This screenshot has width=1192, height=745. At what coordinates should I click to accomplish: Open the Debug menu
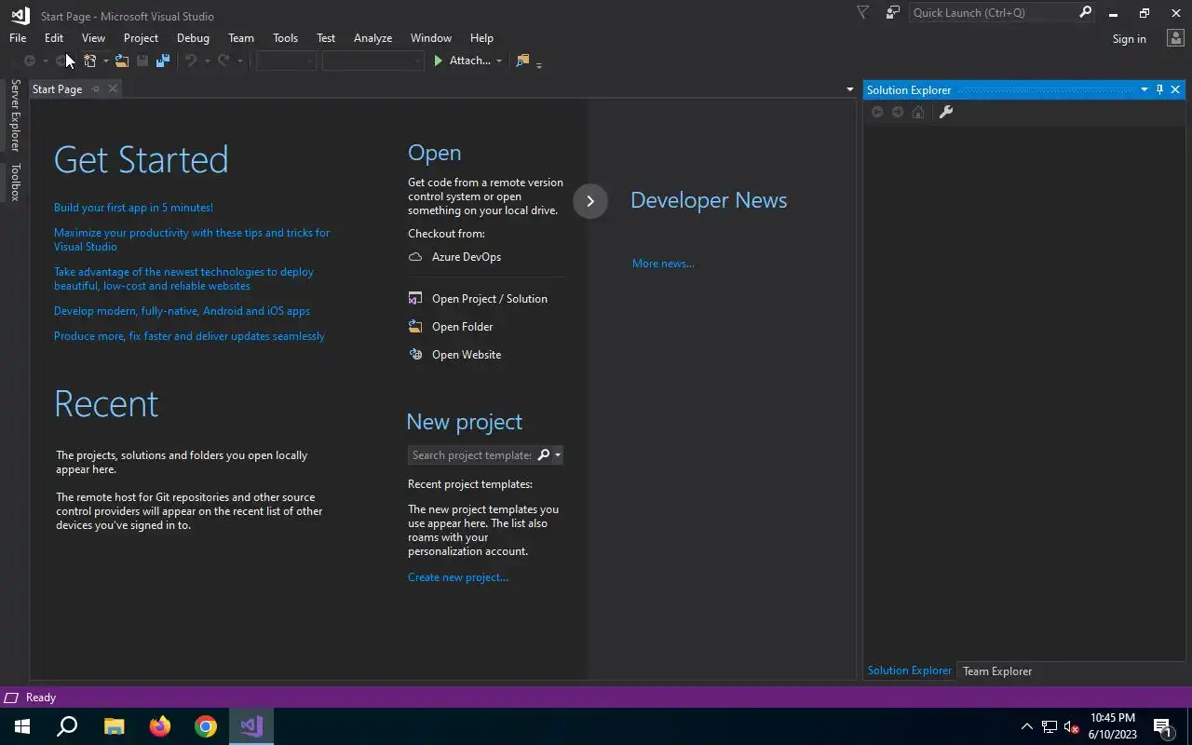[x=193, y=38]
